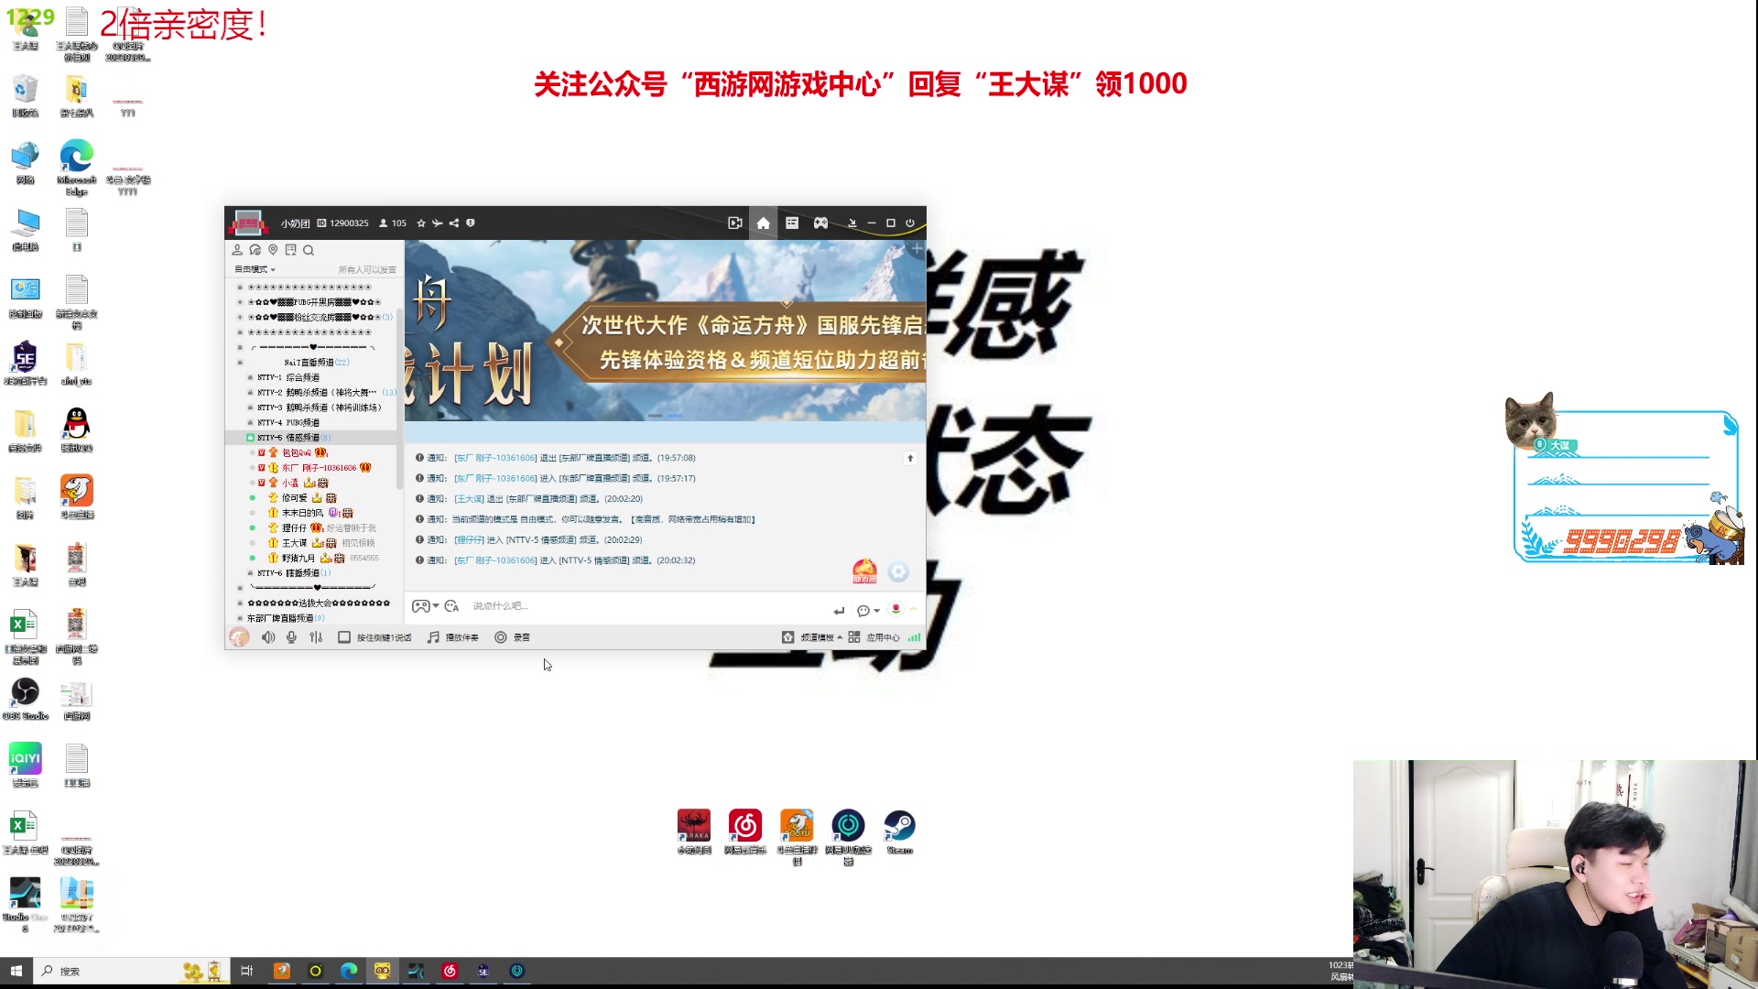Click the headset chat icon in sidebar toolbar
Image resolution: width=1758 pixels, height=989 pixels.
pyautogui.click(x=255, y=250)
